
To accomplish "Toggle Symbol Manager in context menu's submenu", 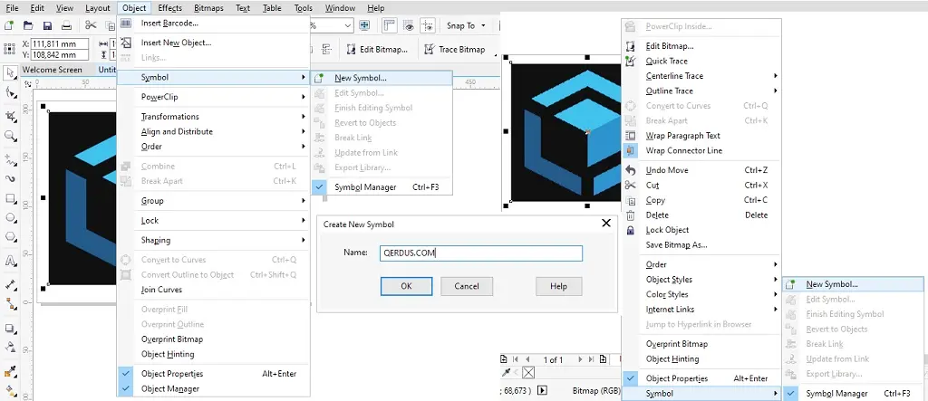I will [853, 394].
